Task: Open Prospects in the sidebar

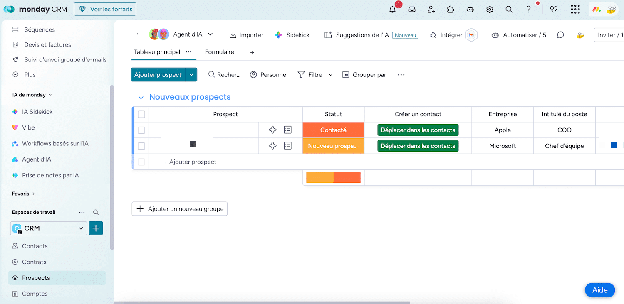Action: 36,278
